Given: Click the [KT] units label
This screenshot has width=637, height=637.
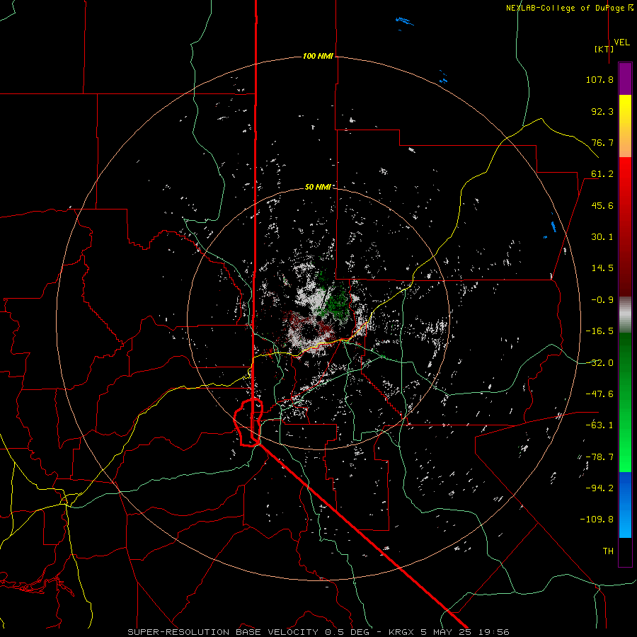Looking at the screenshot, I should [604, 49].
